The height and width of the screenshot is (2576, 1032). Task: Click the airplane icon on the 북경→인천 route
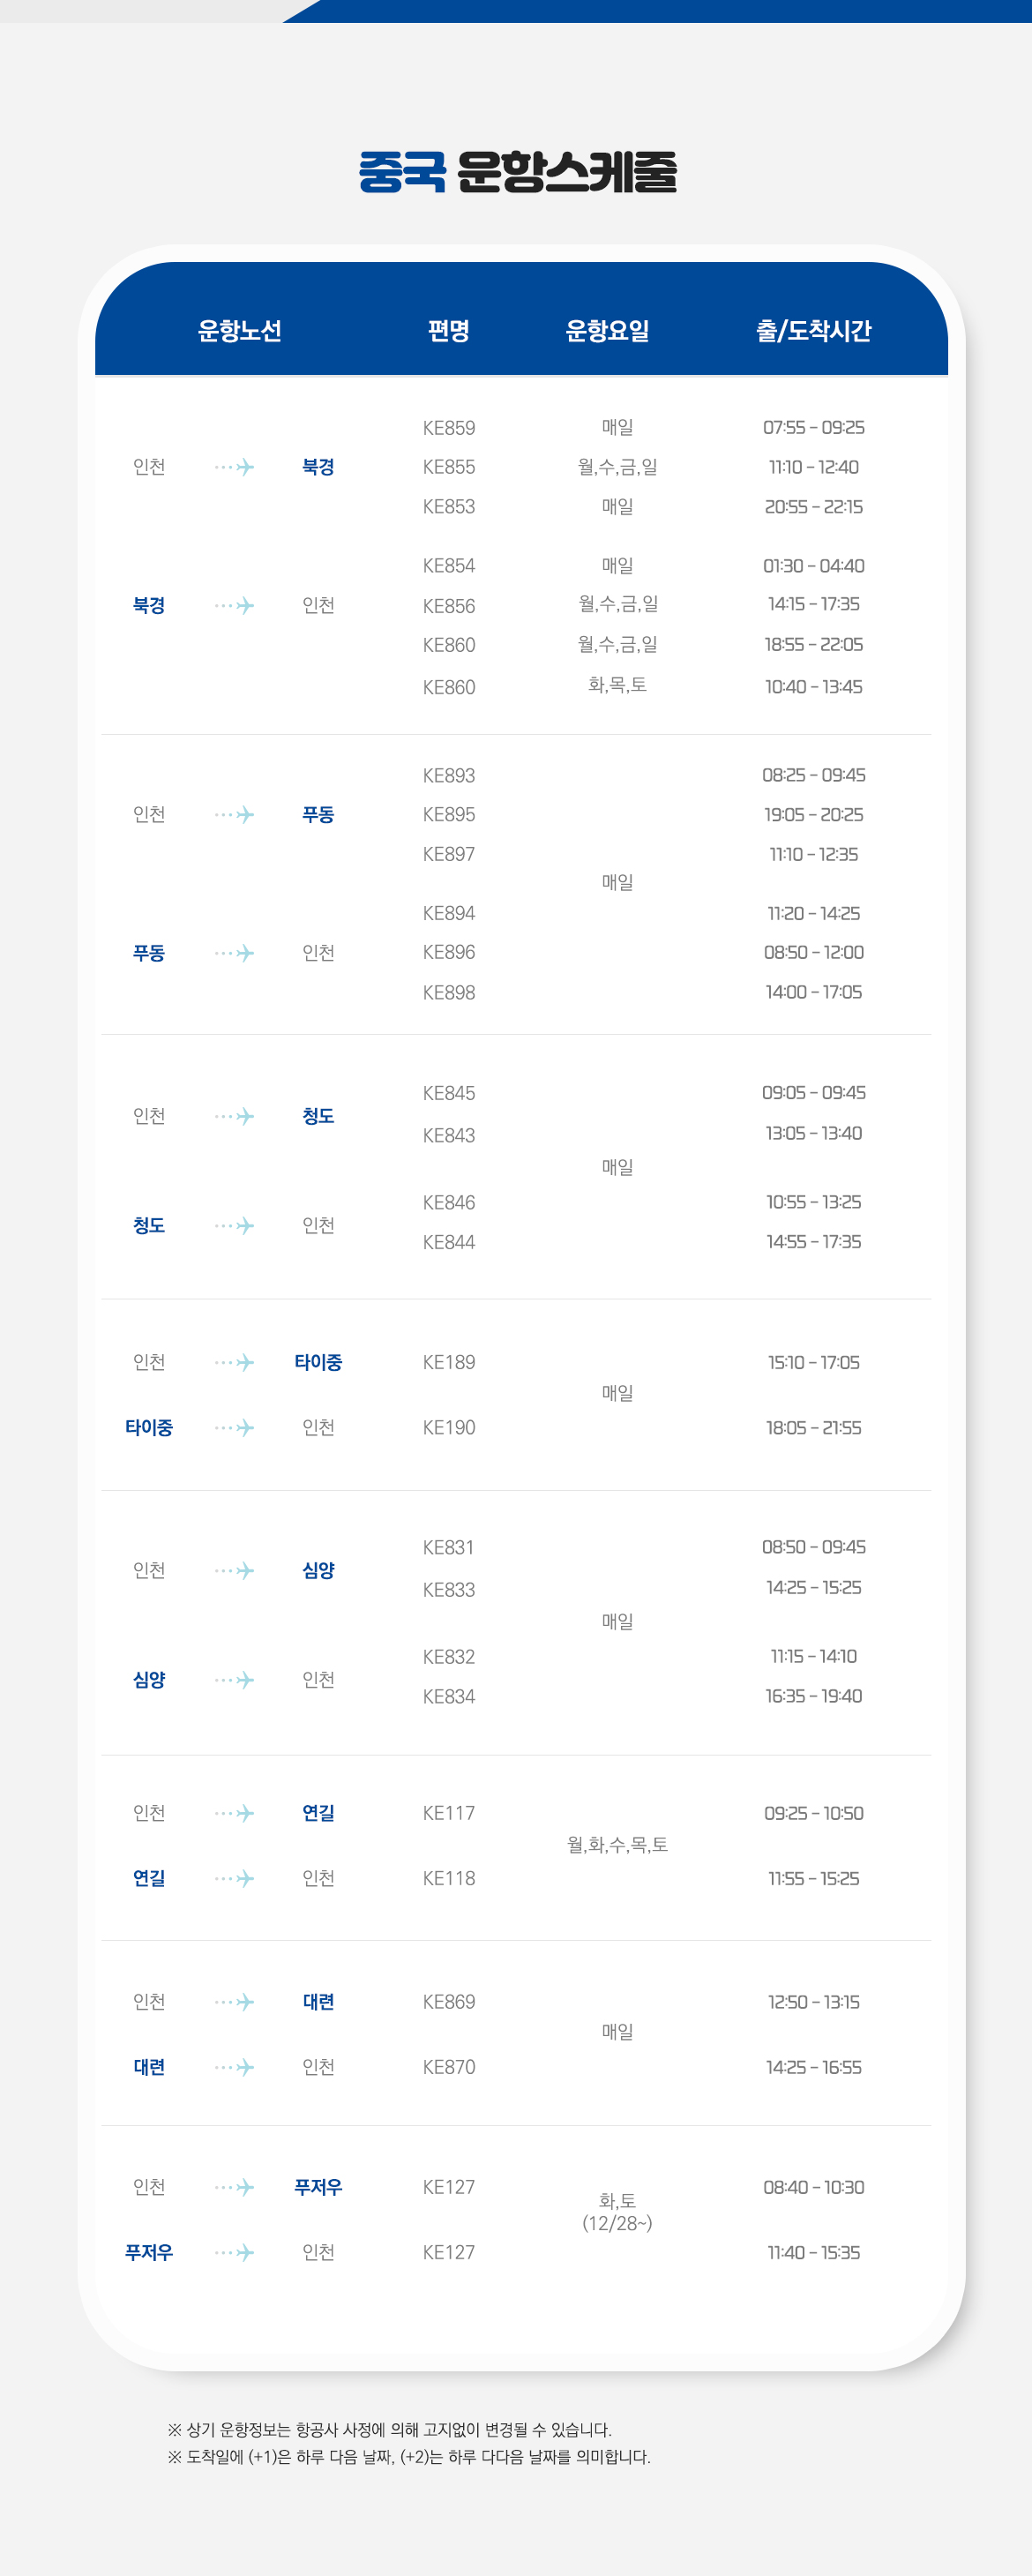coord(235,606)
